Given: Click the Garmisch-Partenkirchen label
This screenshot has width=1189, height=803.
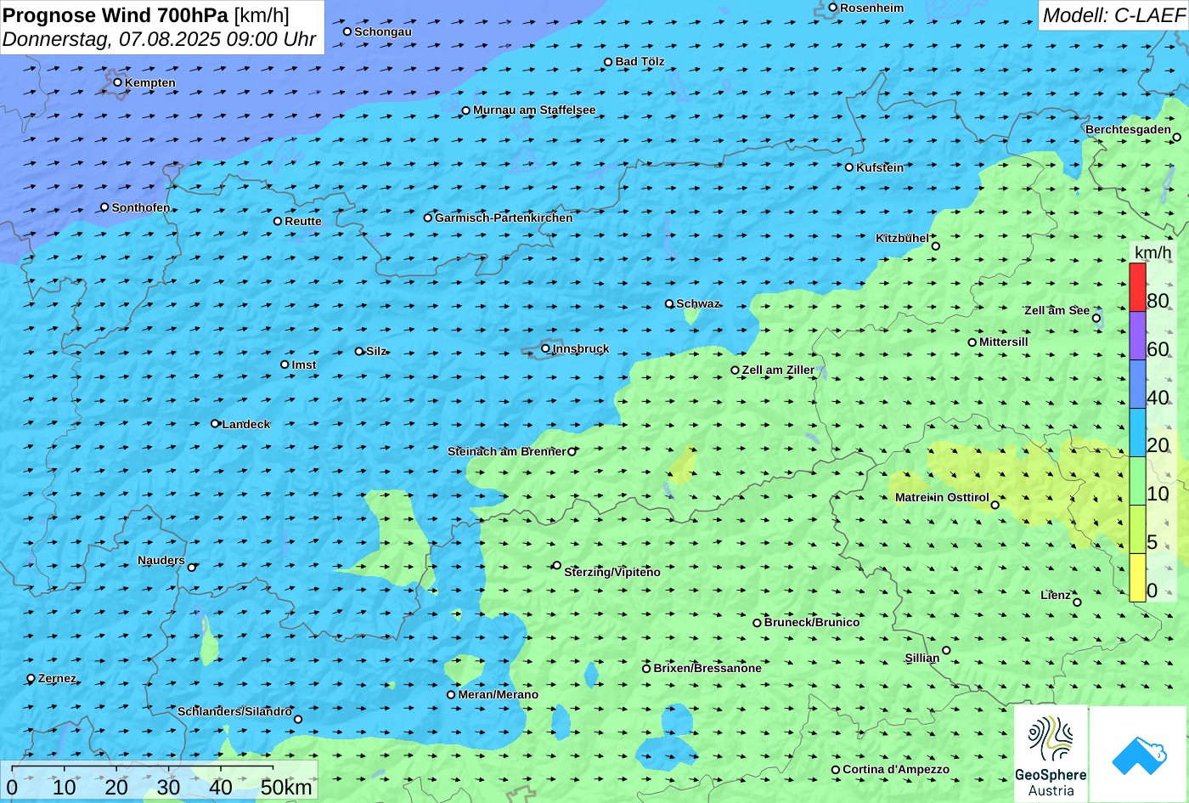Looking at the screenshot, I should tap(504, 218).
